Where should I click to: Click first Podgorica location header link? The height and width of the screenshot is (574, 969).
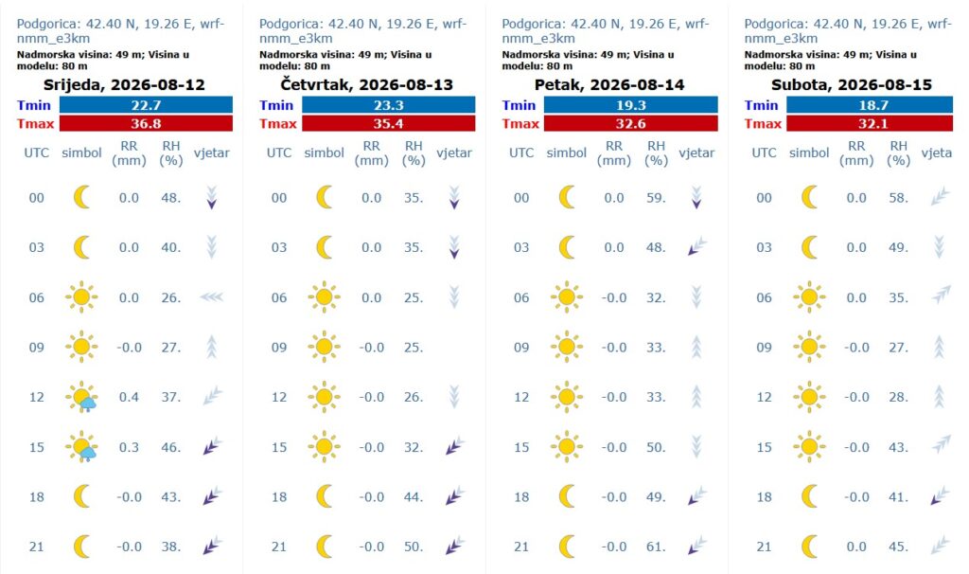pyautogui.click(x=120, y=31)
